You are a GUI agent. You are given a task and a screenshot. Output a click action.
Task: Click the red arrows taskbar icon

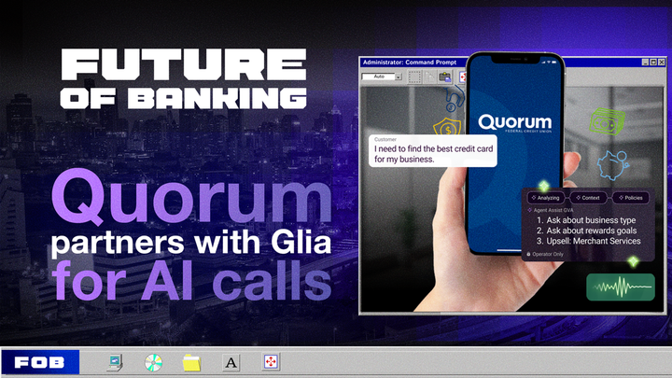point(271,362)
